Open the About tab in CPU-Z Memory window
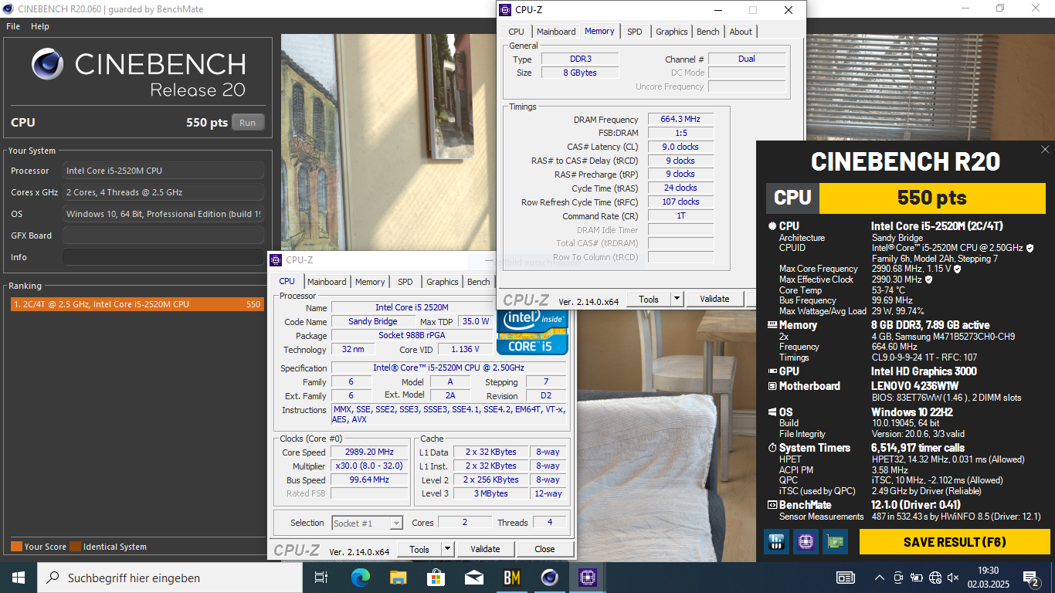Screen dimensions: 1055x593 tap(741, 32)
